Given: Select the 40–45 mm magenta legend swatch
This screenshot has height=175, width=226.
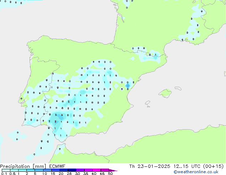Looking at the screenshot, I should tap(98, 170).
